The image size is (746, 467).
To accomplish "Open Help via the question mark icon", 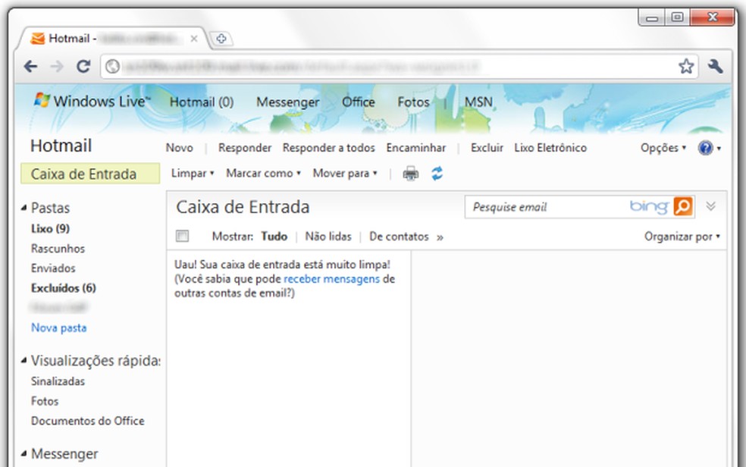I will point(704,148).
